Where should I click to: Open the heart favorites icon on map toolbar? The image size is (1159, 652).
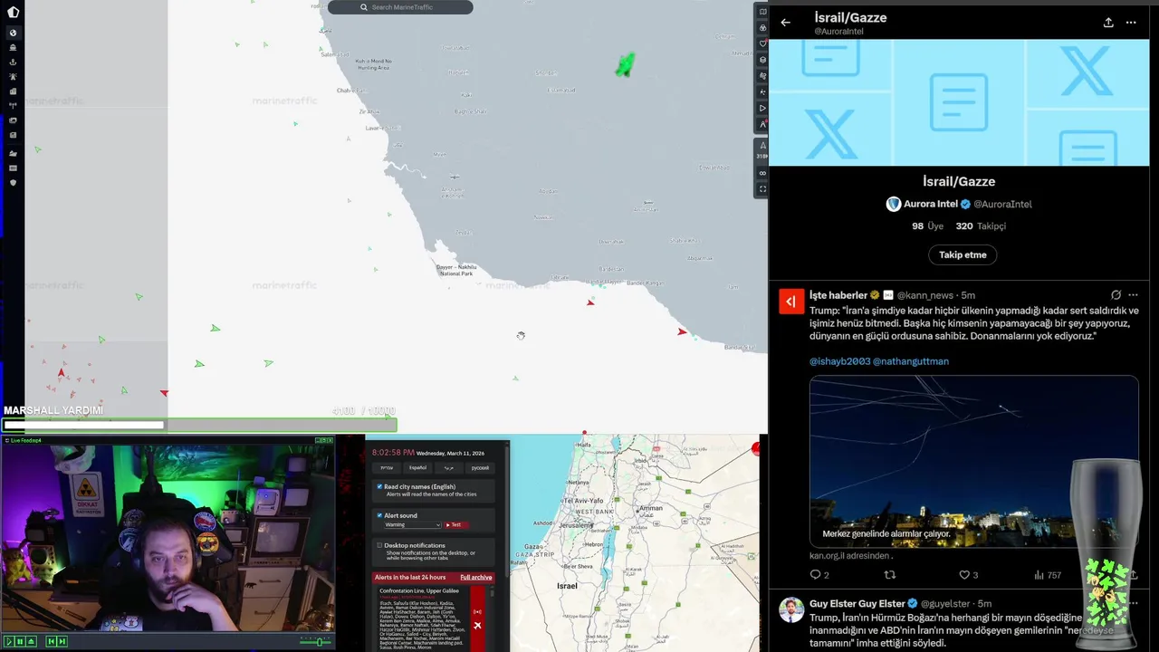762,43
